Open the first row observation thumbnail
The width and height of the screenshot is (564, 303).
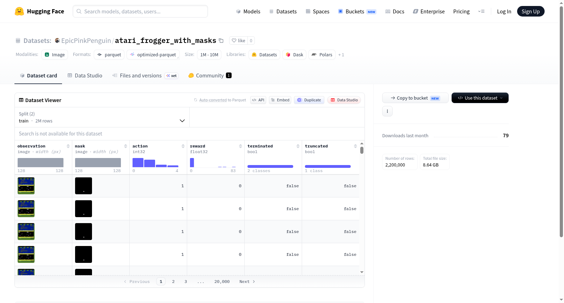(x=26, y=186)
